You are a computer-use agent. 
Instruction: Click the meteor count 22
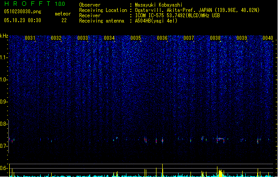(64, 20)
